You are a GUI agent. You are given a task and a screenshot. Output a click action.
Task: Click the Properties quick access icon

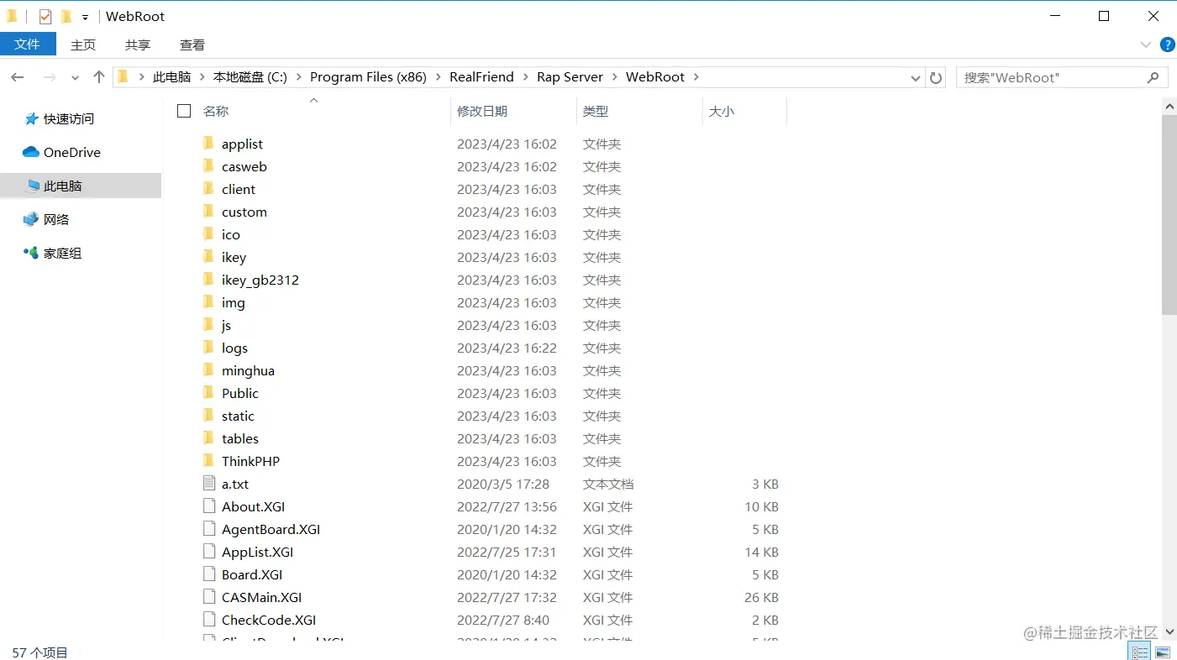(45, 17)
